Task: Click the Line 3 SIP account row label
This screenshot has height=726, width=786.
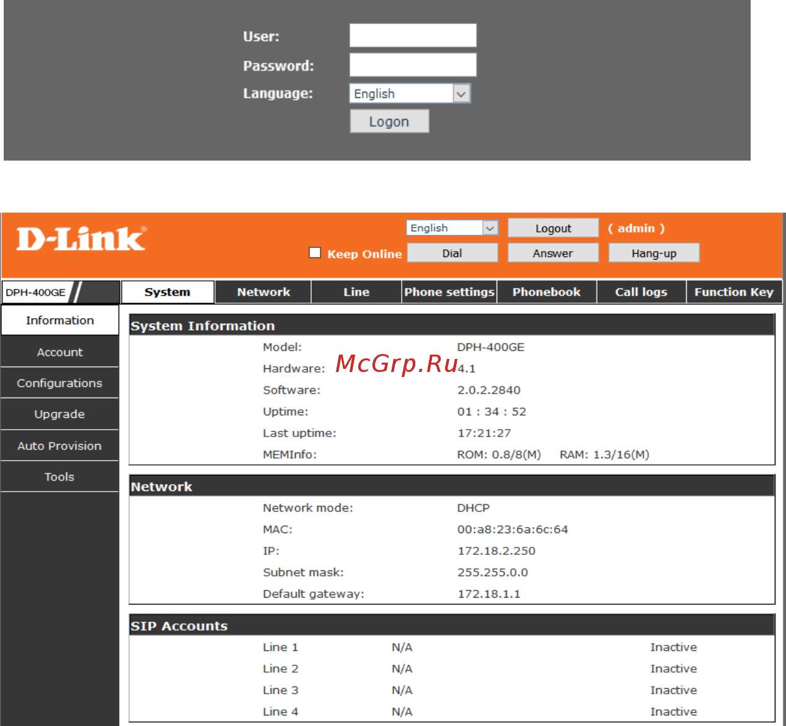Action: pyautogui.click(x=280, y=690)
